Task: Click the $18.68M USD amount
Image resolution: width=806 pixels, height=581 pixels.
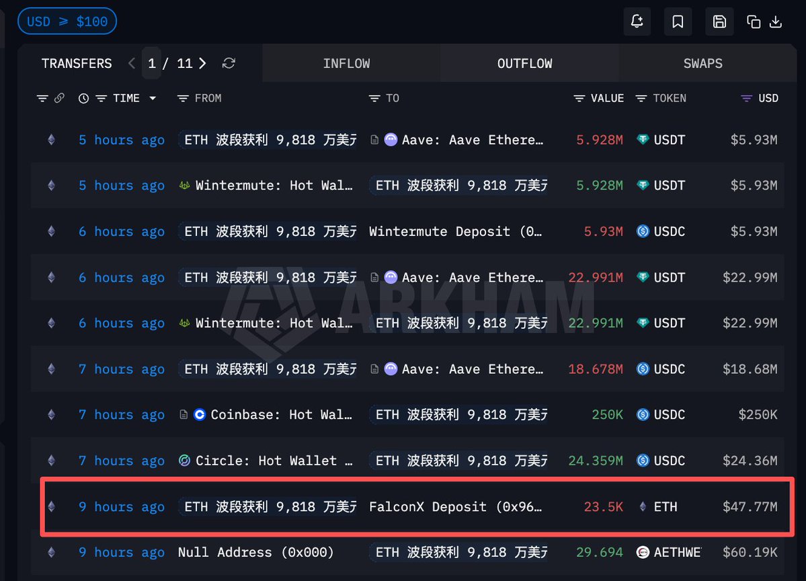Action: [750, 369]
